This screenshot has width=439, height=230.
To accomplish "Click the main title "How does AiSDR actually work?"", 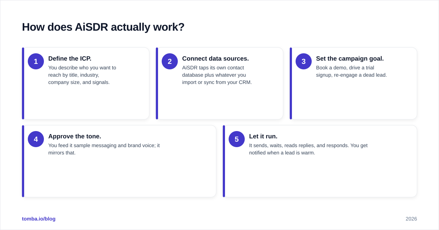I will (x=103, y=27).
